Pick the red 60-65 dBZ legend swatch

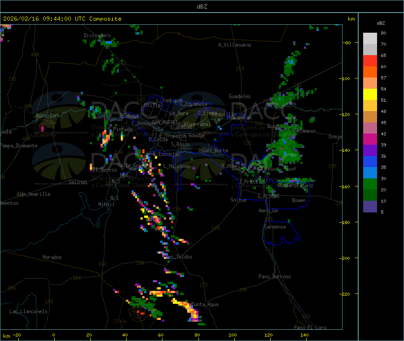pyautogui.click(x=370, y=61)
